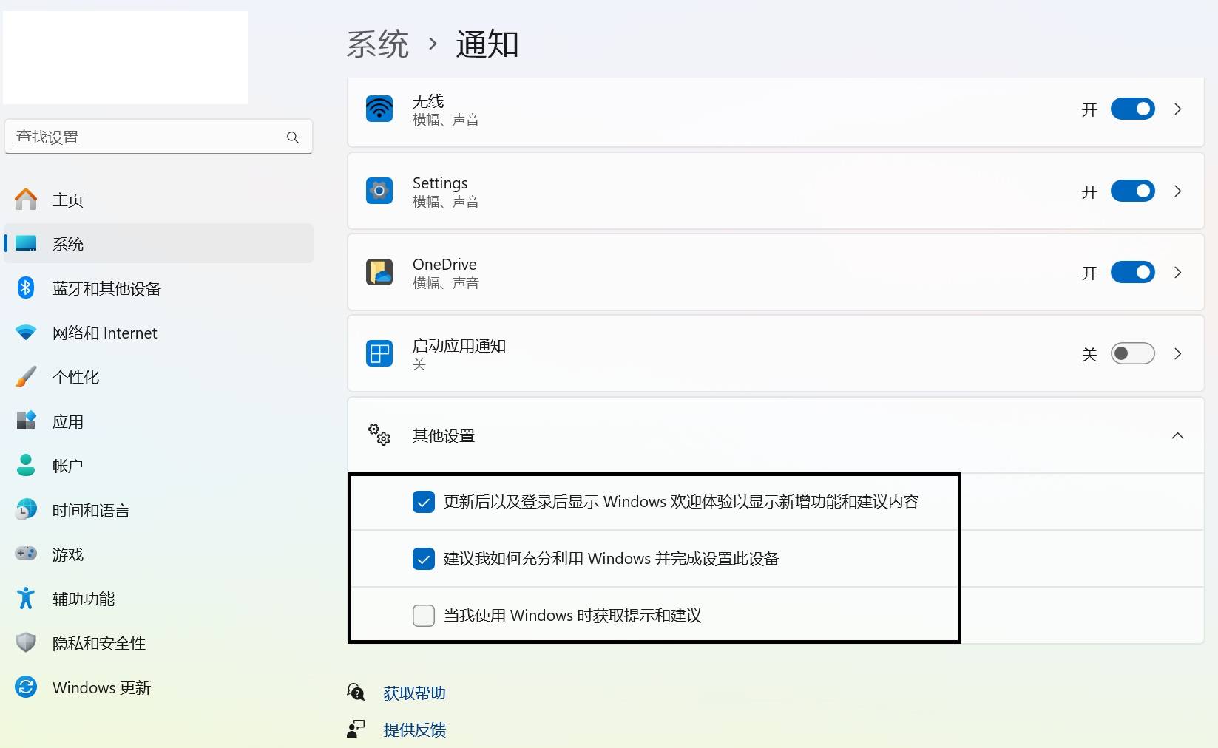The image size is (1218, 748).
Task: Uncheck 建议我如何充分利用 Windows checkbox
Action: click(424, 559)
